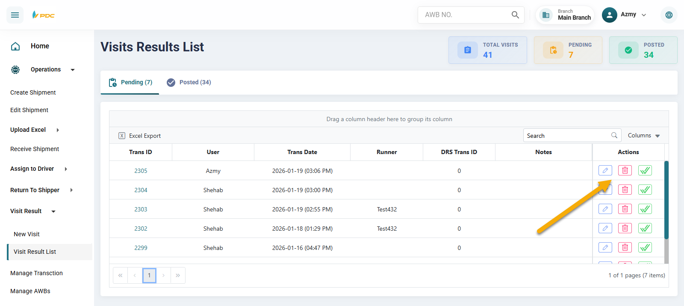Sort by User column header
This screenshot has width=684, height=306.
[213, 152]
